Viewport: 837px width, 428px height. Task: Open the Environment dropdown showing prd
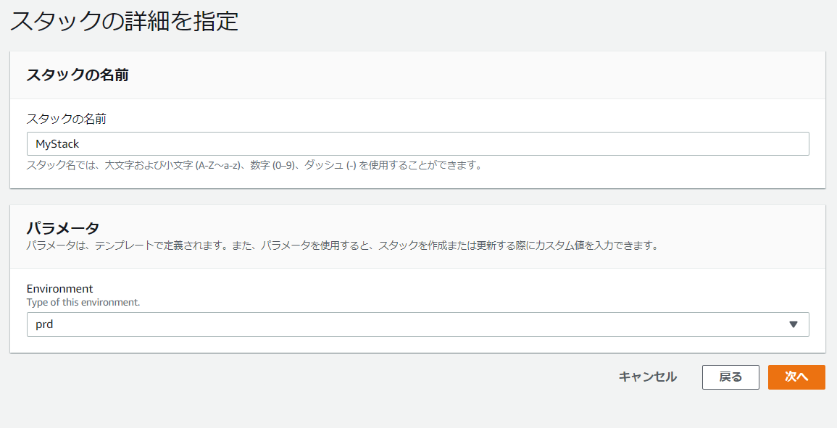click(417, 324)
